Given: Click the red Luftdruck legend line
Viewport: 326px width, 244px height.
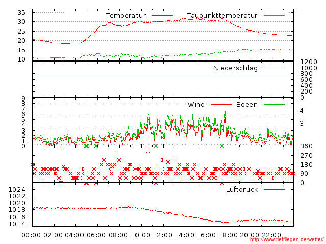Looking at the screenshot, I should (274, 189).
